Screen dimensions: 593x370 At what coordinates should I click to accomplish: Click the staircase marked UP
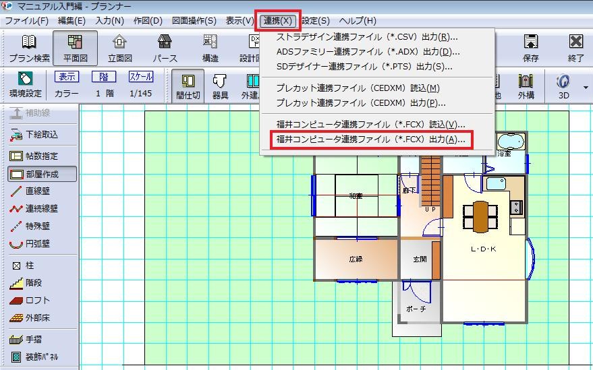tap(431, 182)
